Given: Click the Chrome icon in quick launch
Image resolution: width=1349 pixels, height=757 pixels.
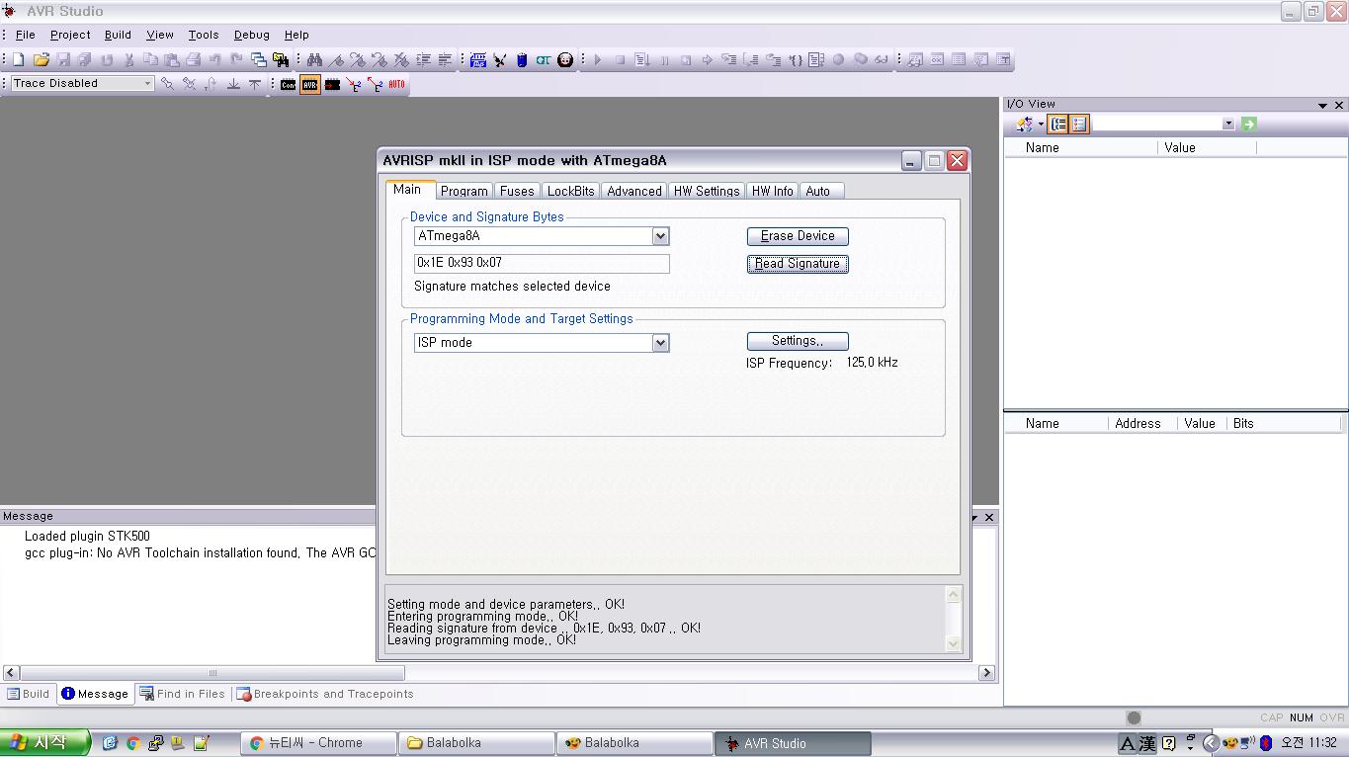Looking at the screenshot, I should [132, 743].
